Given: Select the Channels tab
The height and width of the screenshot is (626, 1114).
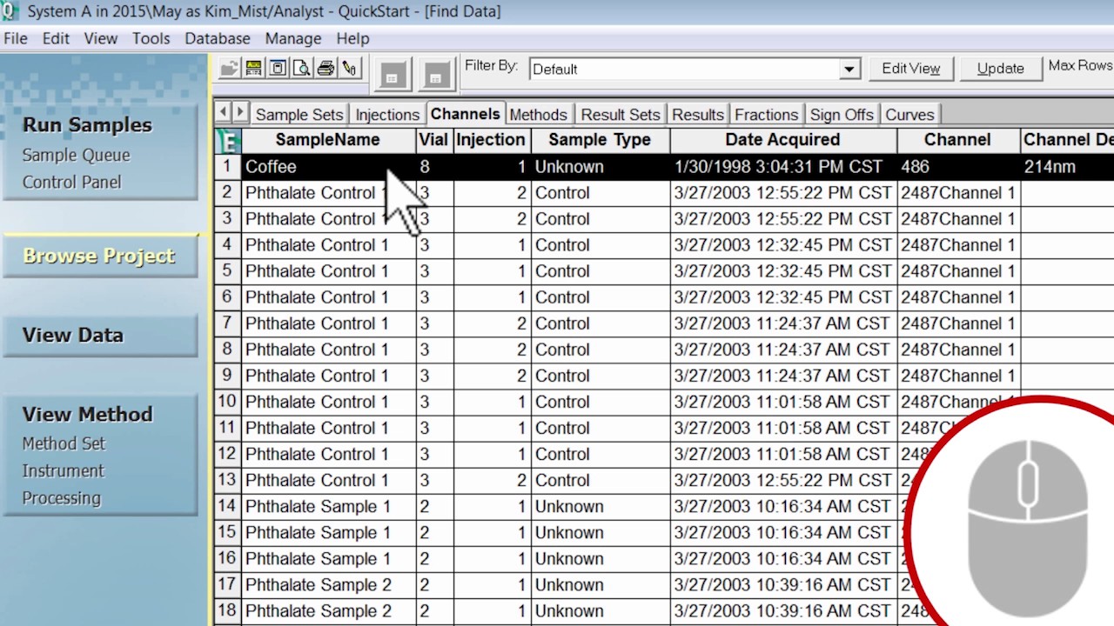Looking at the screenshot, I should click(x=465, y=114).
